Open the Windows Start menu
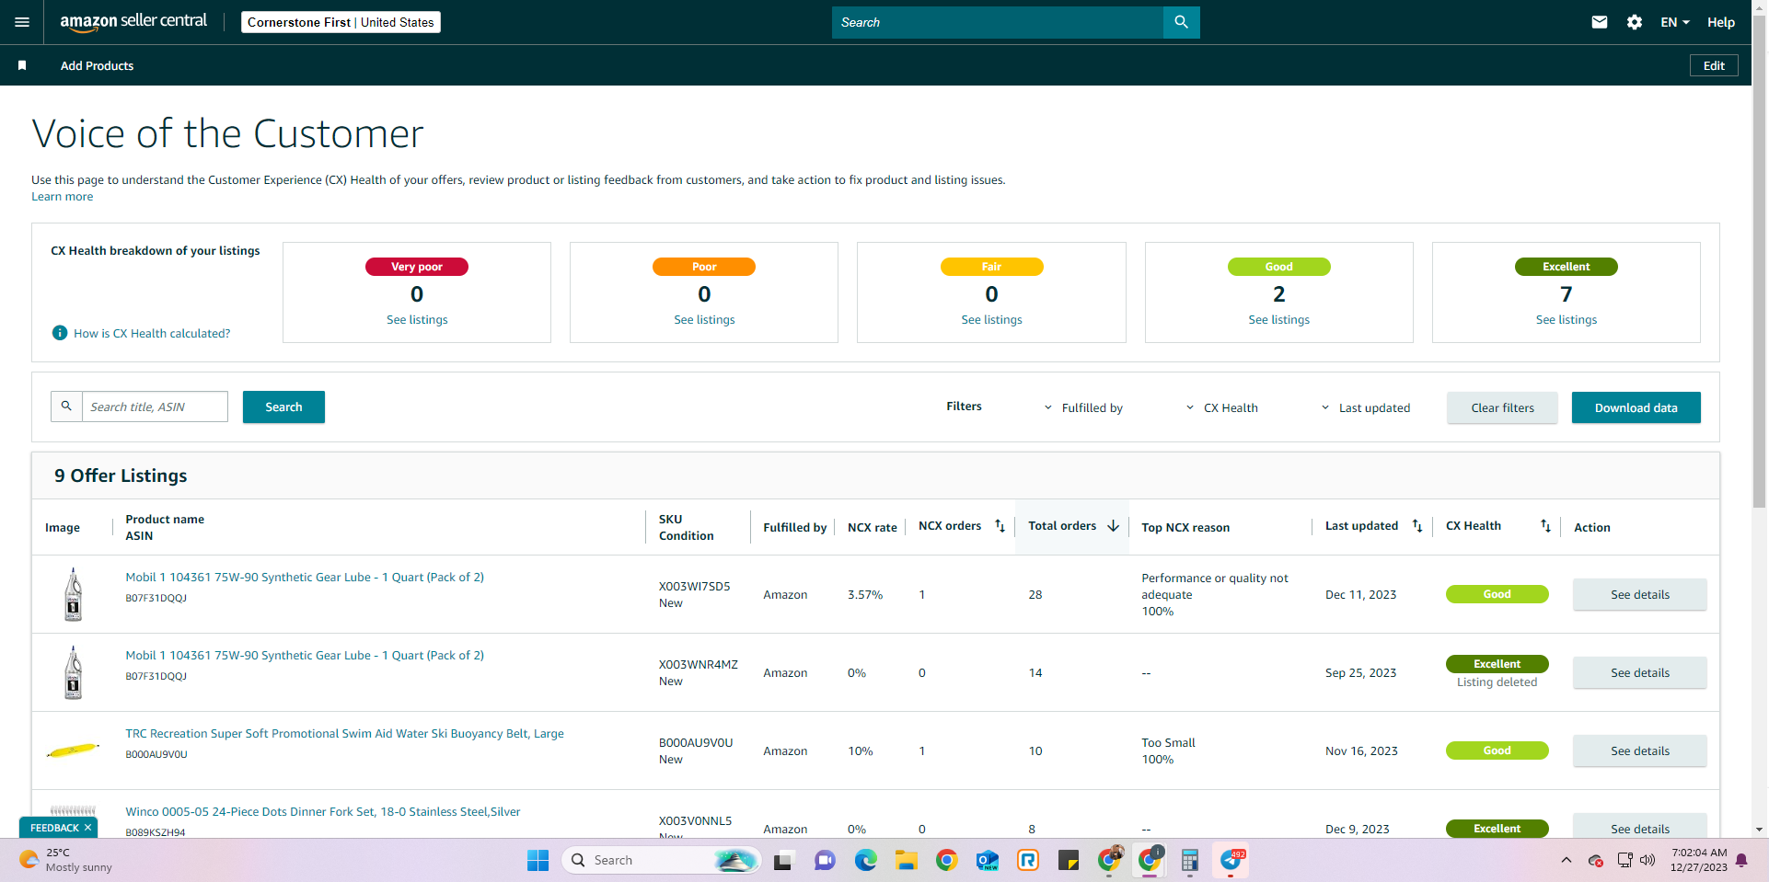Viewport: 1769px width, 882px height. coord(538,860)
